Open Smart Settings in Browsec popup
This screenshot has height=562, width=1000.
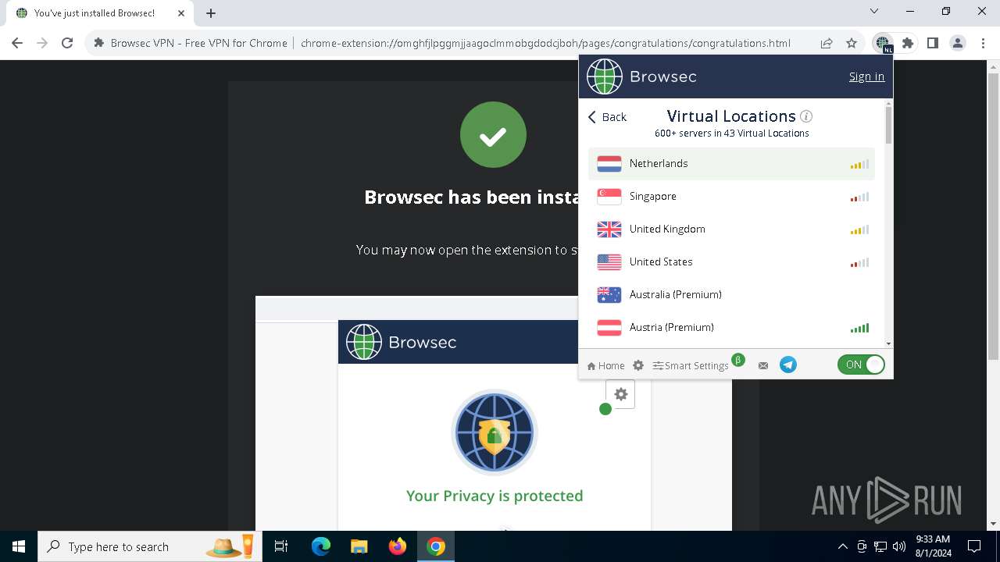pos(691,365)
